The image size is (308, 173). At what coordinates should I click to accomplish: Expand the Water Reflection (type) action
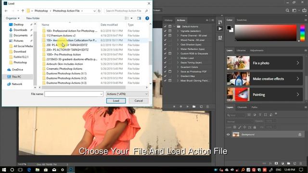[x=178, y=49]
